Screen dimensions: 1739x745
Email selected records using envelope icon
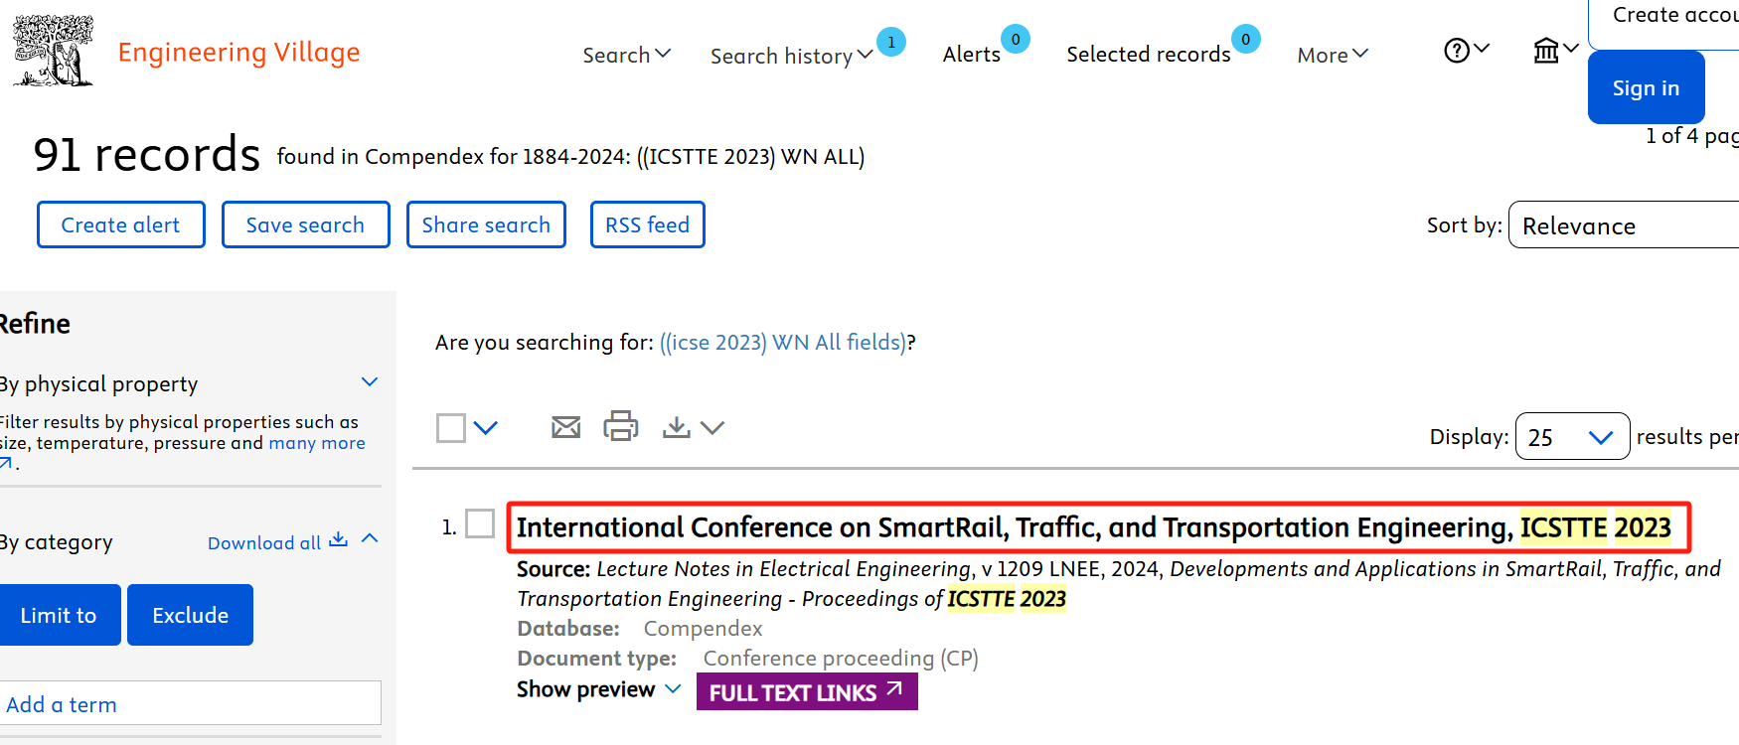[565, 427]
